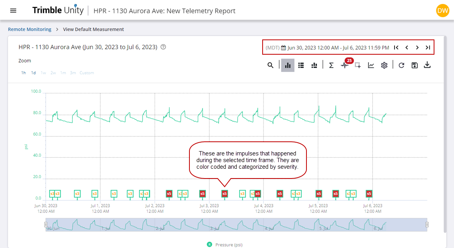This screenshot has width=454, height=248.
Task: Open the date range calendar picker
Action: pos(283,48)
